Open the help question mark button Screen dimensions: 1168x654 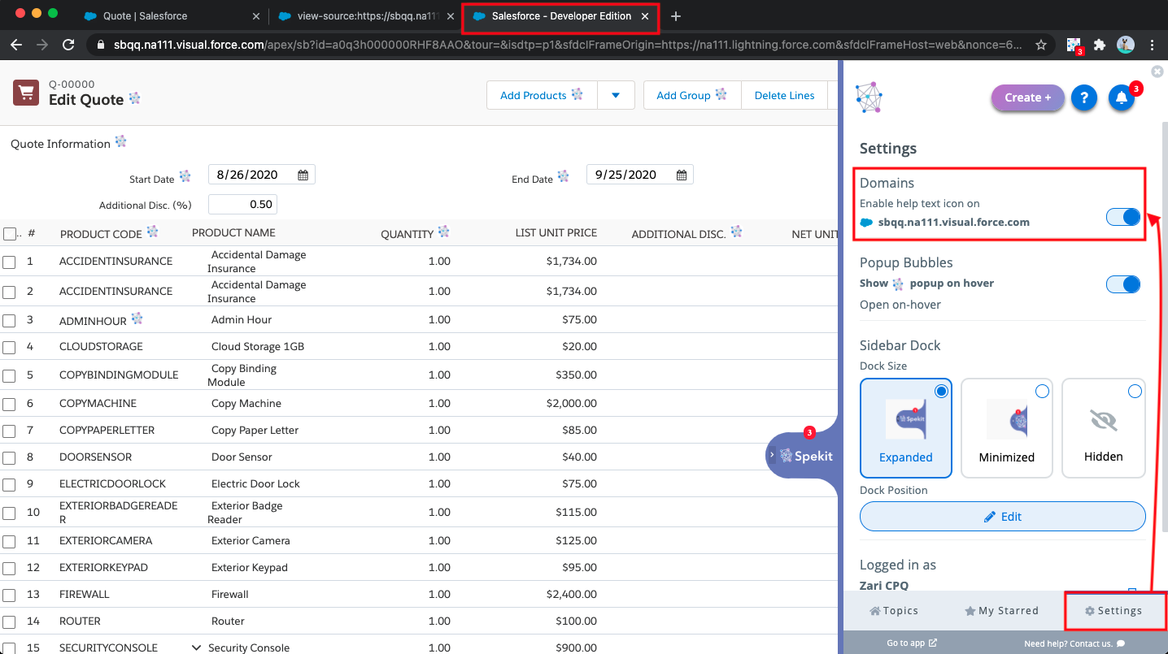[1083, 97]
